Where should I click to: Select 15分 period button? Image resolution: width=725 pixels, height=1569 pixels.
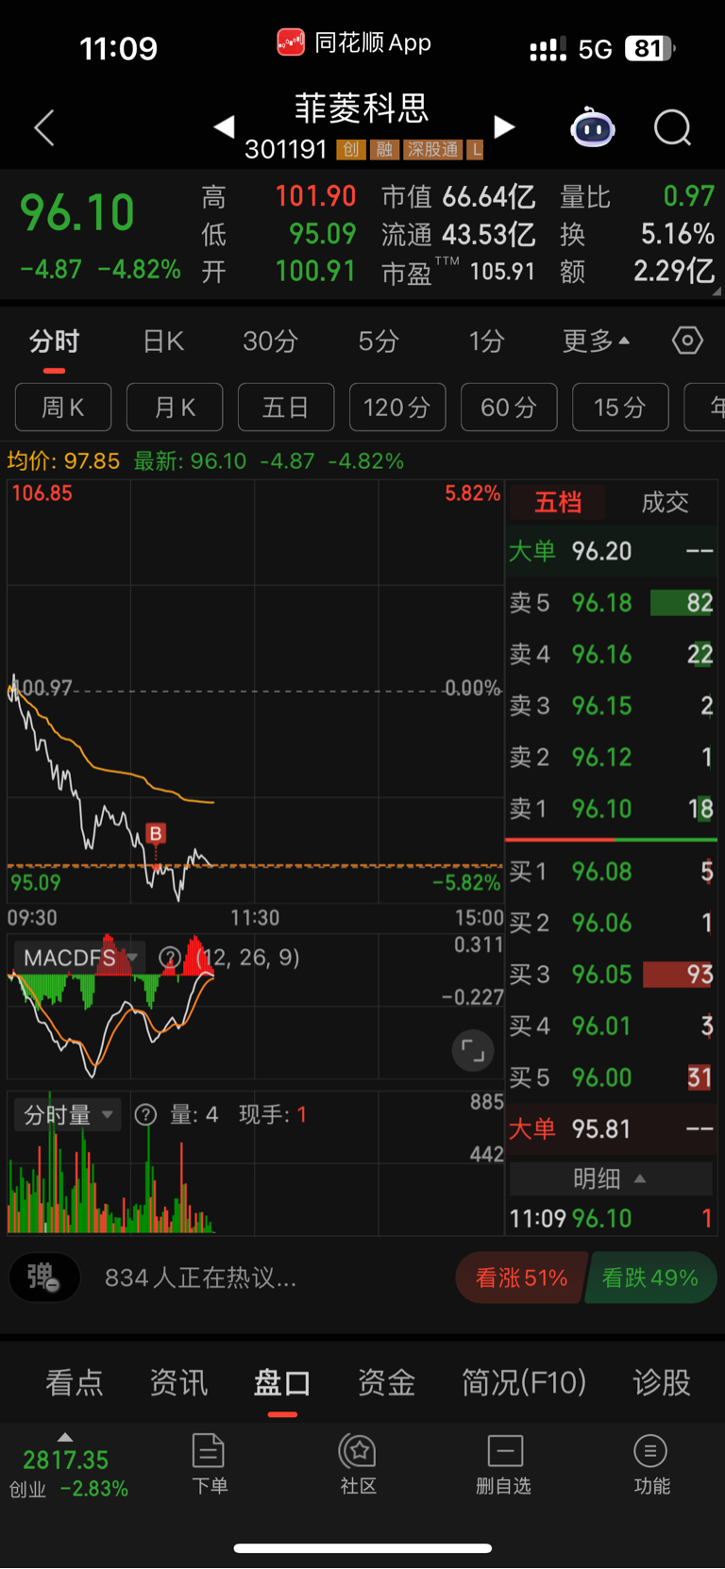pyautogui.click(x=620, y=407)
